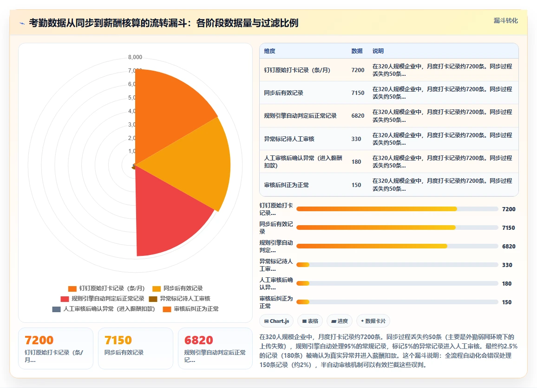This screenshot has height=388, width=537.
Task: Click the 7150 同步后有效记录 card
Action: 136,348
